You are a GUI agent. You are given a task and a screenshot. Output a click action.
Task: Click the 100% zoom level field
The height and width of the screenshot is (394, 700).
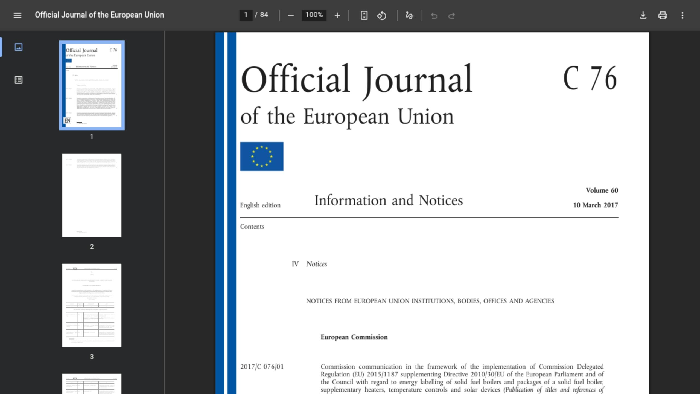[314, 15]
